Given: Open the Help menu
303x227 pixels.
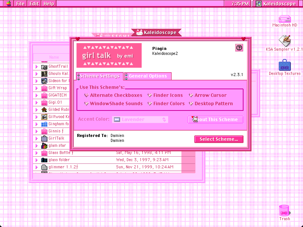Looking at the screenshot, I should pos(49,4).
